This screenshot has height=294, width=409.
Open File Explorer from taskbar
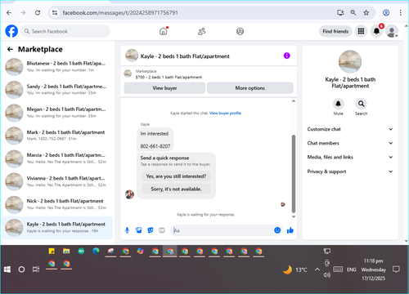(x=66, y=251)
